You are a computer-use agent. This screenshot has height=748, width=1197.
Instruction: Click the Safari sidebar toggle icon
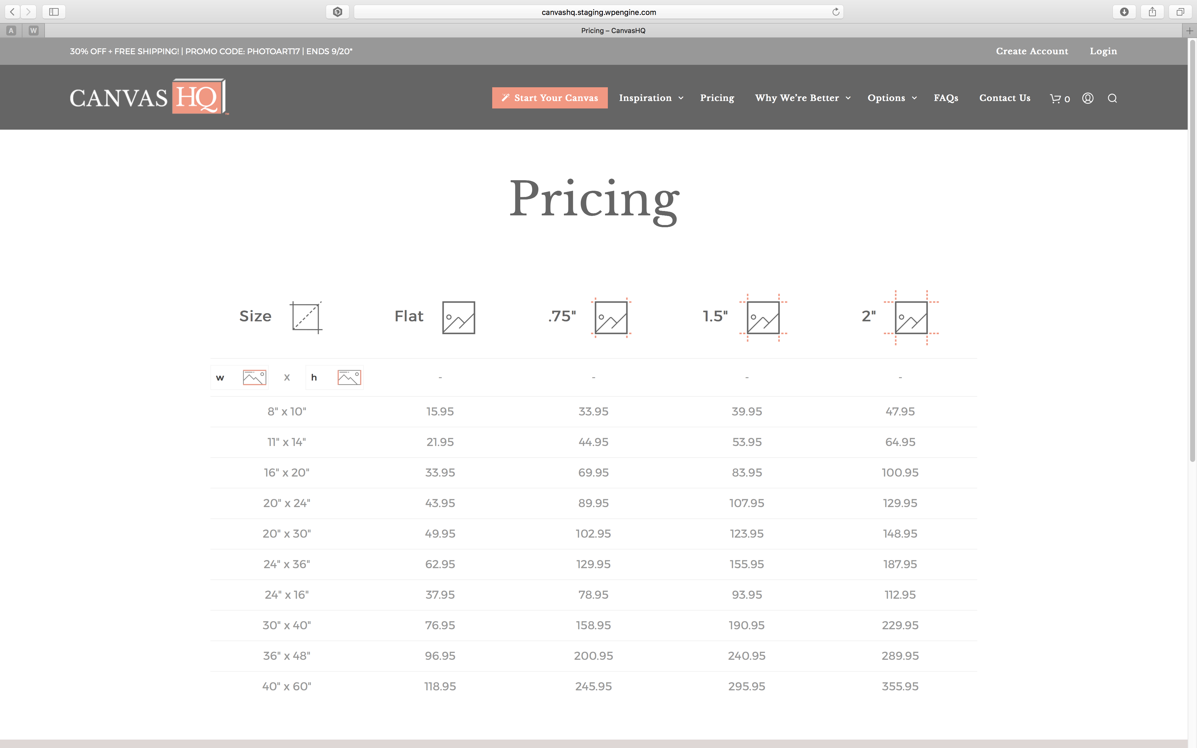click(x=54, y=12)
